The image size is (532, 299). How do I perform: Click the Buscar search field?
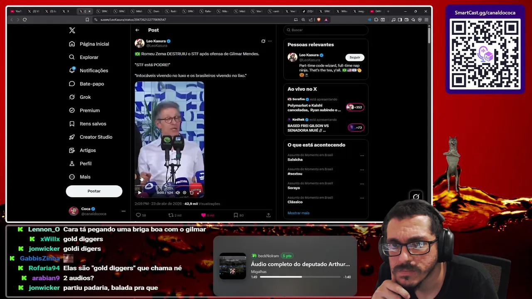(326, 30)
